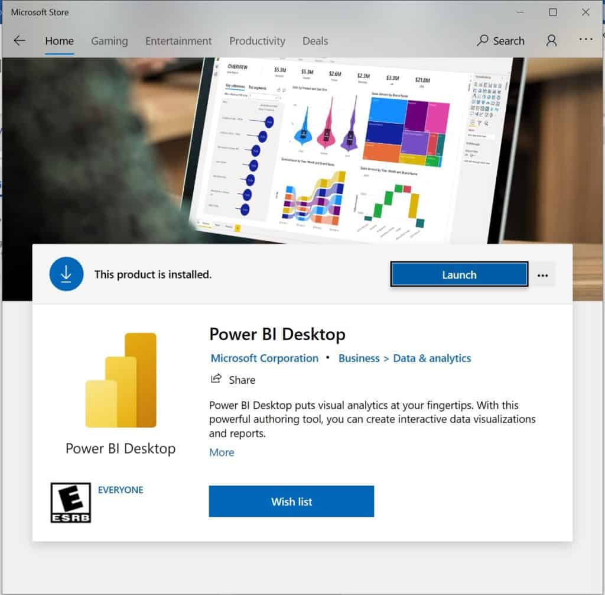Click the ESRB Everyone rating badge

pos(71,502)
